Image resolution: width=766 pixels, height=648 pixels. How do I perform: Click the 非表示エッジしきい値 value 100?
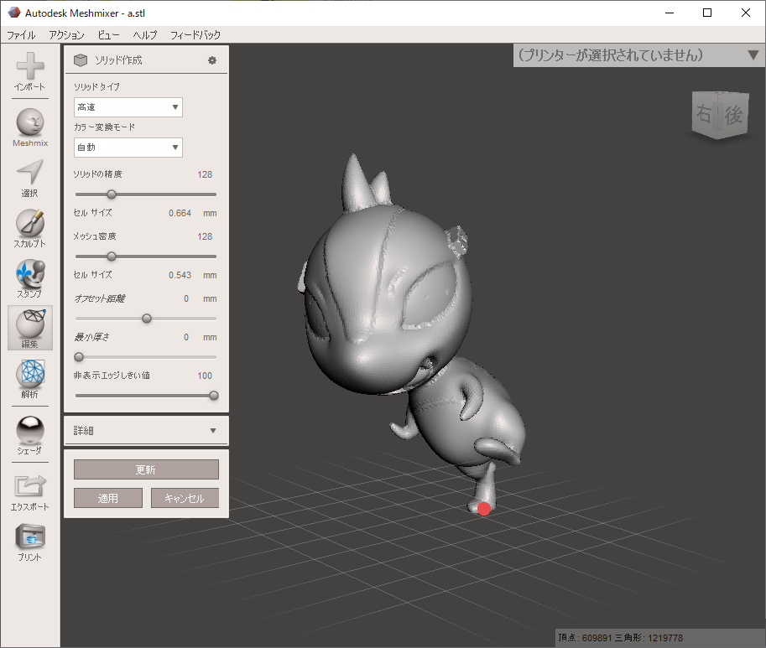pos(205,376)
